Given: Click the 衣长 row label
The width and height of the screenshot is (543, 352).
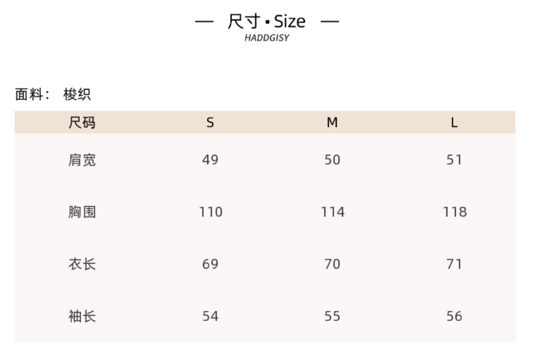Looking at the screenshot, I should click(x=82, y=264).
